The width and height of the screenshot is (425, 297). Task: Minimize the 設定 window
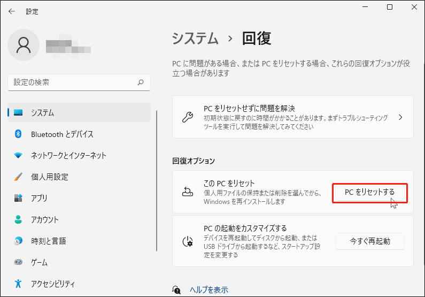[x=365, y=7]
